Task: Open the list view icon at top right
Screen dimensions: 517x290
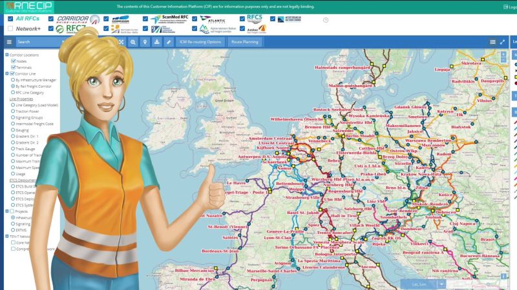Action: pyautogui.click(x=492, y=42)
